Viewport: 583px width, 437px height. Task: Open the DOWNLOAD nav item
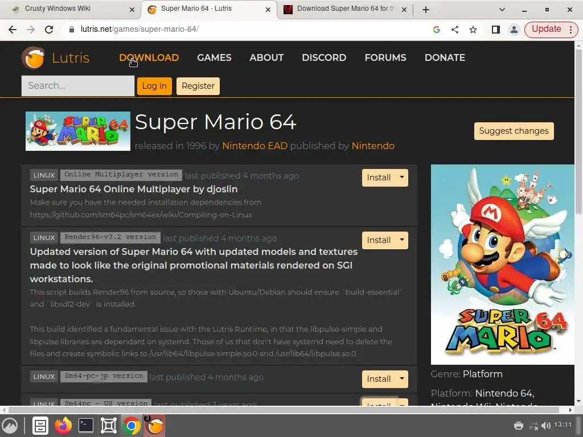[x=149, y=57]
